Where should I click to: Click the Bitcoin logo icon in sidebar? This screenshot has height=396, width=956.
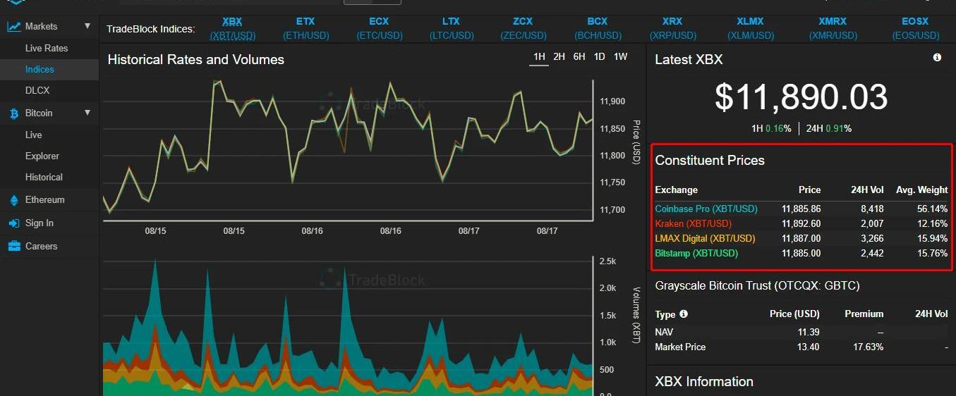click(x=13, y=113)
